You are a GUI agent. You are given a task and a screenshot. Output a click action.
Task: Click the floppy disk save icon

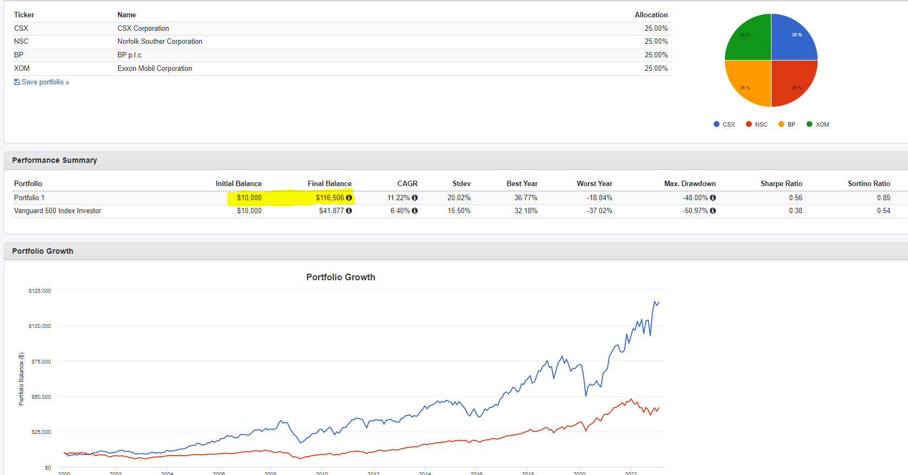click(x=17, y=82)
